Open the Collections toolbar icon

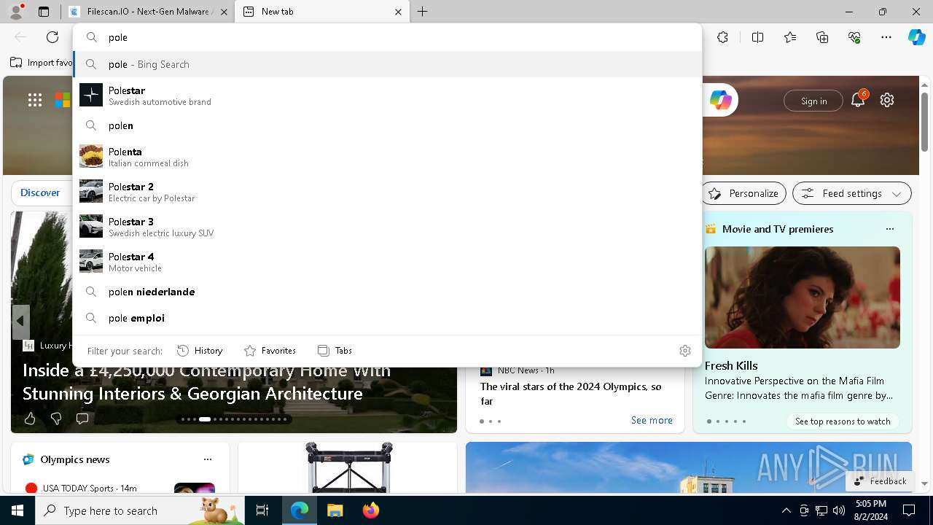(x=822, y=37)
